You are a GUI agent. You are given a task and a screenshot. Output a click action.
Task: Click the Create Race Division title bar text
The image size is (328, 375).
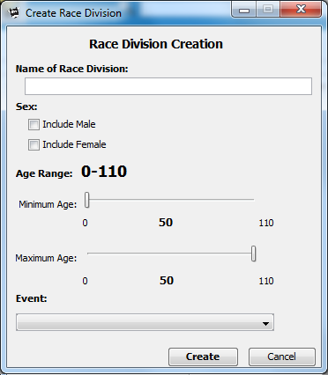tap(73, 13)
